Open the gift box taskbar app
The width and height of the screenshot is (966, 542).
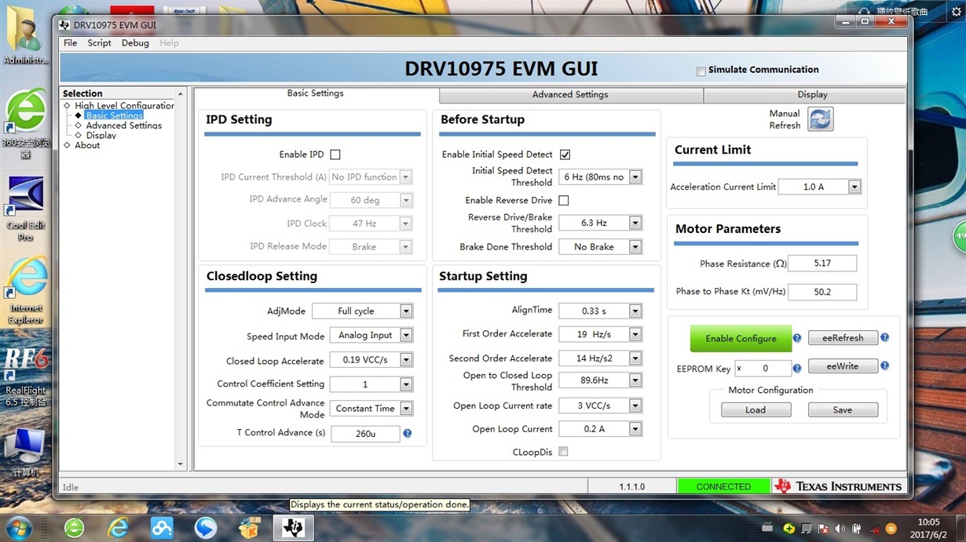[250, 527]
